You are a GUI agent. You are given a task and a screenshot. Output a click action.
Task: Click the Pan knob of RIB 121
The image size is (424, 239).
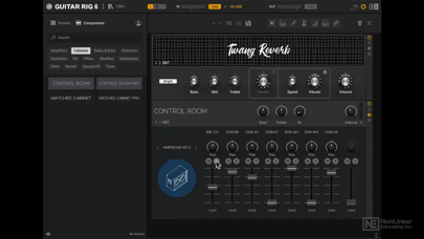[x=212, y=147]
